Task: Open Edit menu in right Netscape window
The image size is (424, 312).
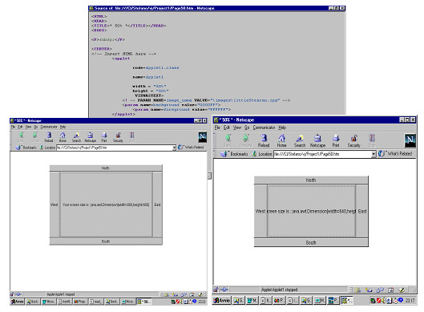Action: (x=227, y=128)
